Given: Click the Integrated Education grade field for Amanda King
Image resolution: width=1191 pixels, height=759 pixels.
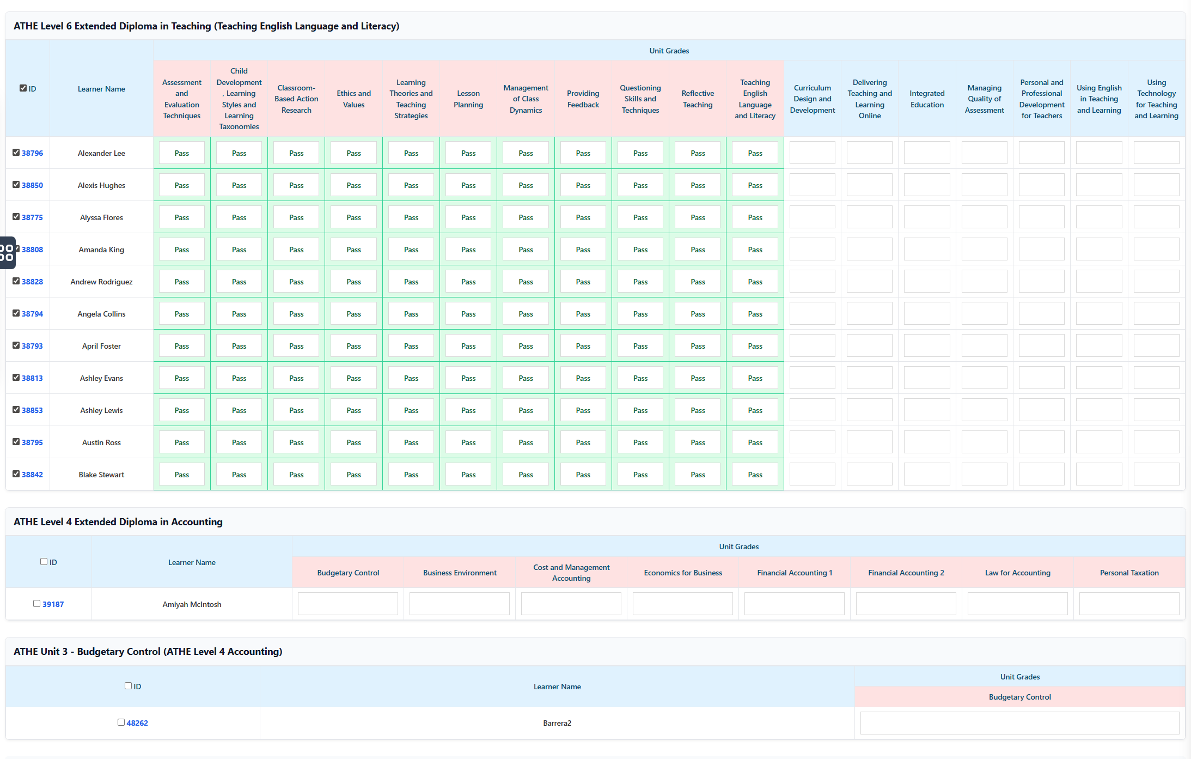Looking at the screenshot, I should pyautogui.click(x=927, y=249).
